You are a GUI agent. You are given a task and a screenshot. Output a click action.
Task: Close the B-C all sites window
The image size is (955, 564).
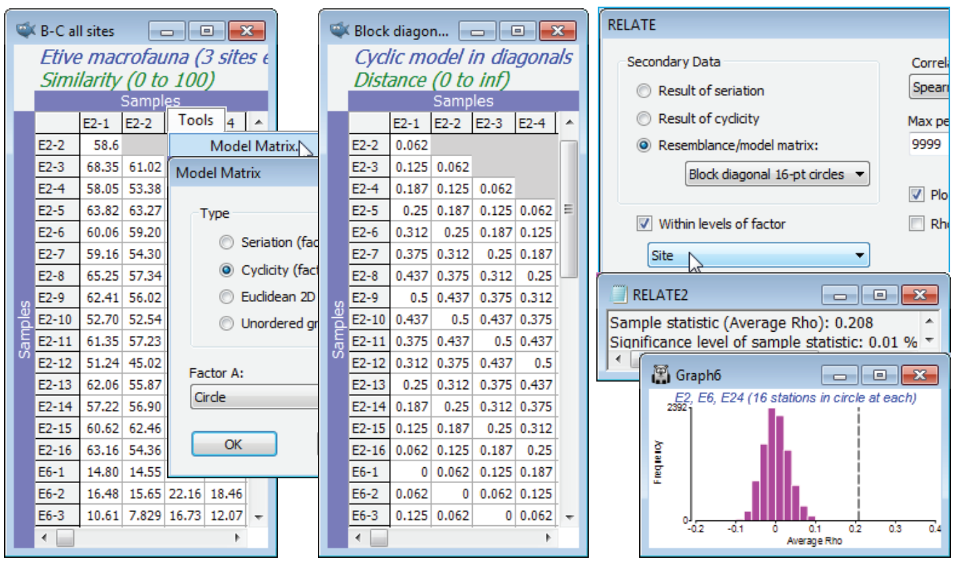pyautogui.click(x=246, y=30)
